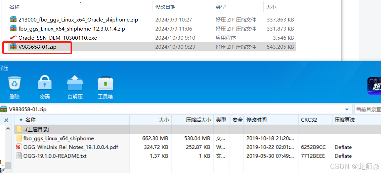Click the 删除 recycle bin toolbar icon
This screenshot has height=173, width=381.
(x=15, y=84)
